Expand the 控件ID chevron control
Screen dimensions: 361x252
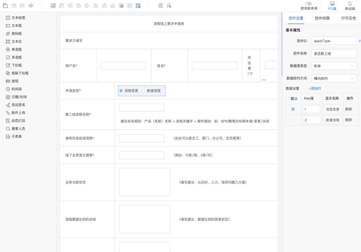(359, 41)
